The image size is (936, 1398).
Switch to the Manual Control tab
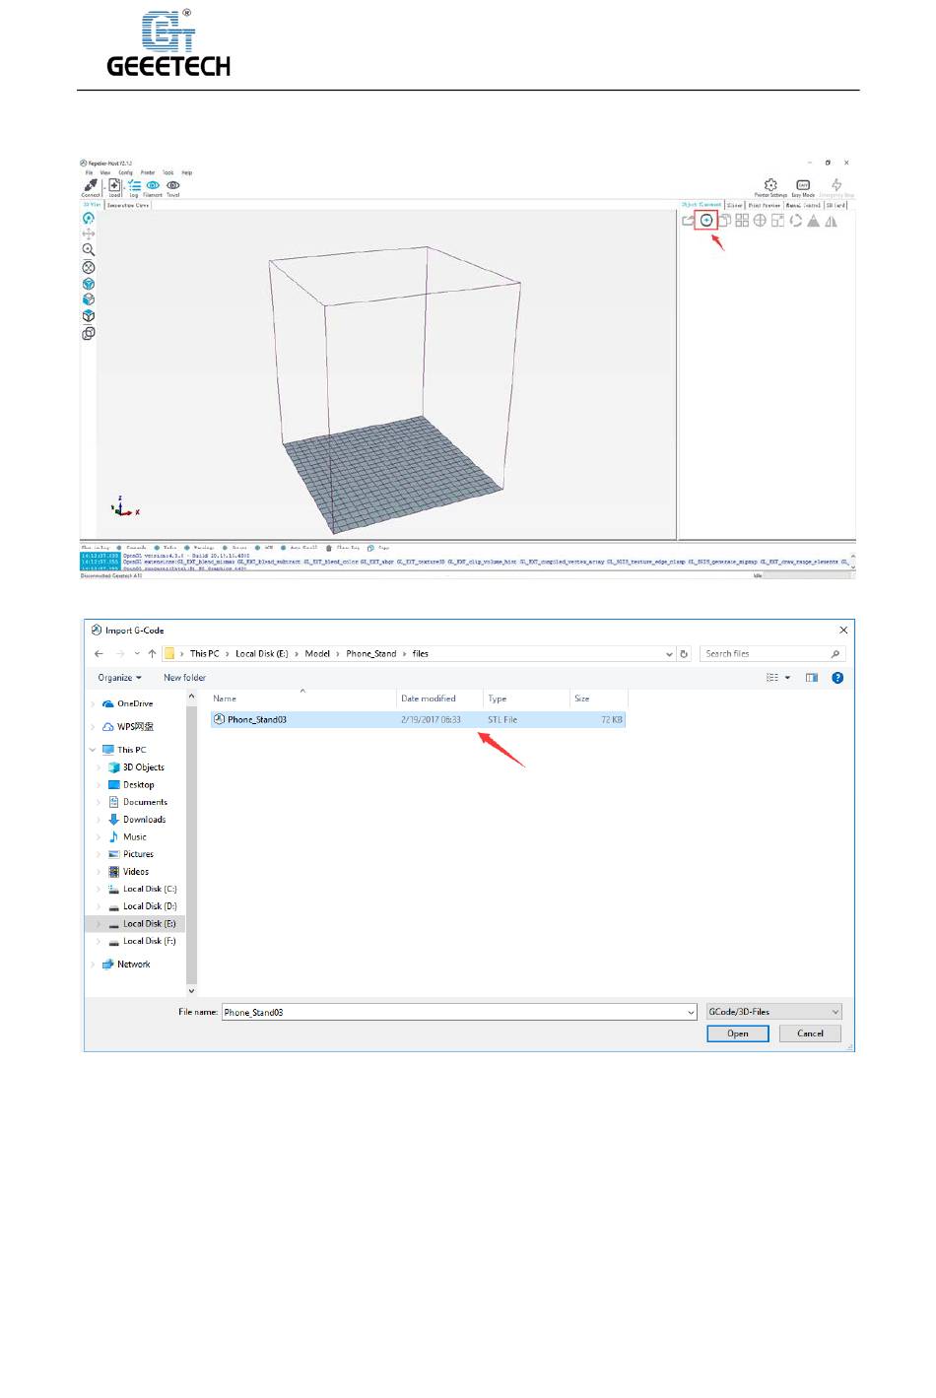(803, 205)
